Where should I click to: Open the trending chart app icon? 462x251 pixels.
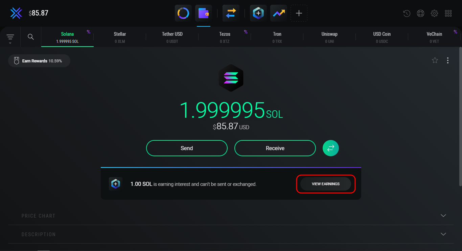(x=279, y=13)
